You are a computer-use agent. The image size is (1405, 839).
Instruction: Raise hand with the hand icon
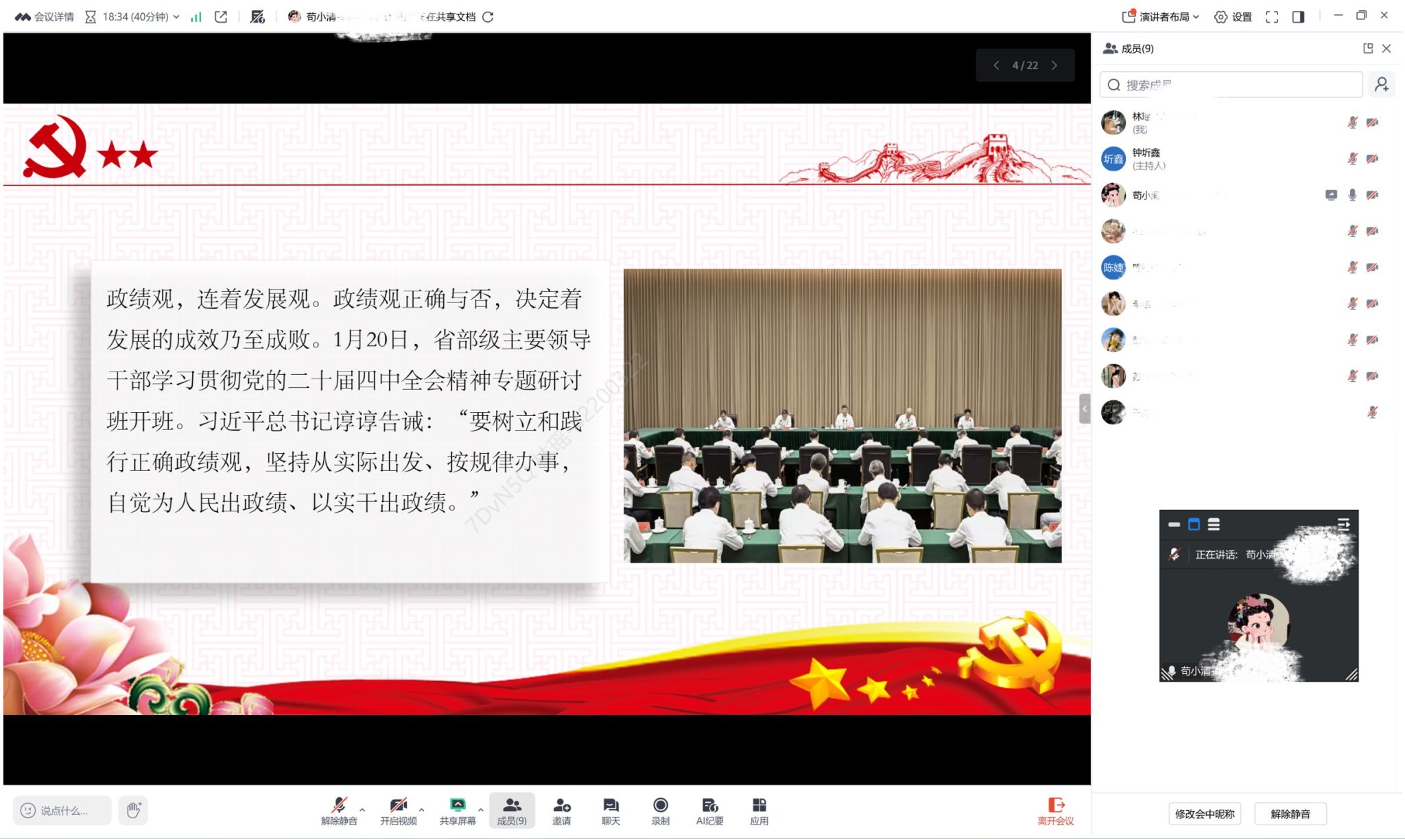click(x=133, y=810)
